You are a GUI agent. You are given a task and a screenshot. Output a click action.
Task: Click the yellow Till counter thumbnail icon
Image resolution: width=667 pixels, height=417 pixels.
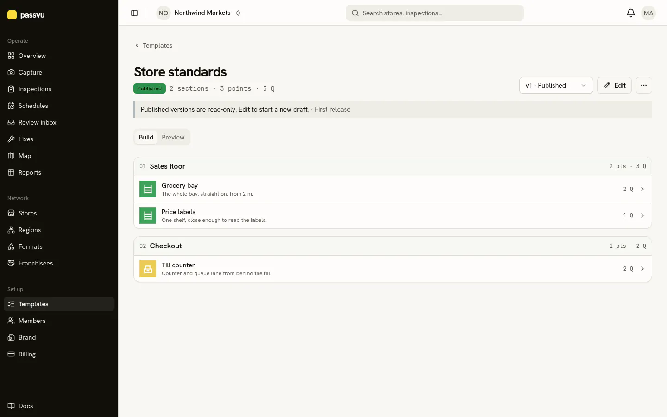[148, 269]
